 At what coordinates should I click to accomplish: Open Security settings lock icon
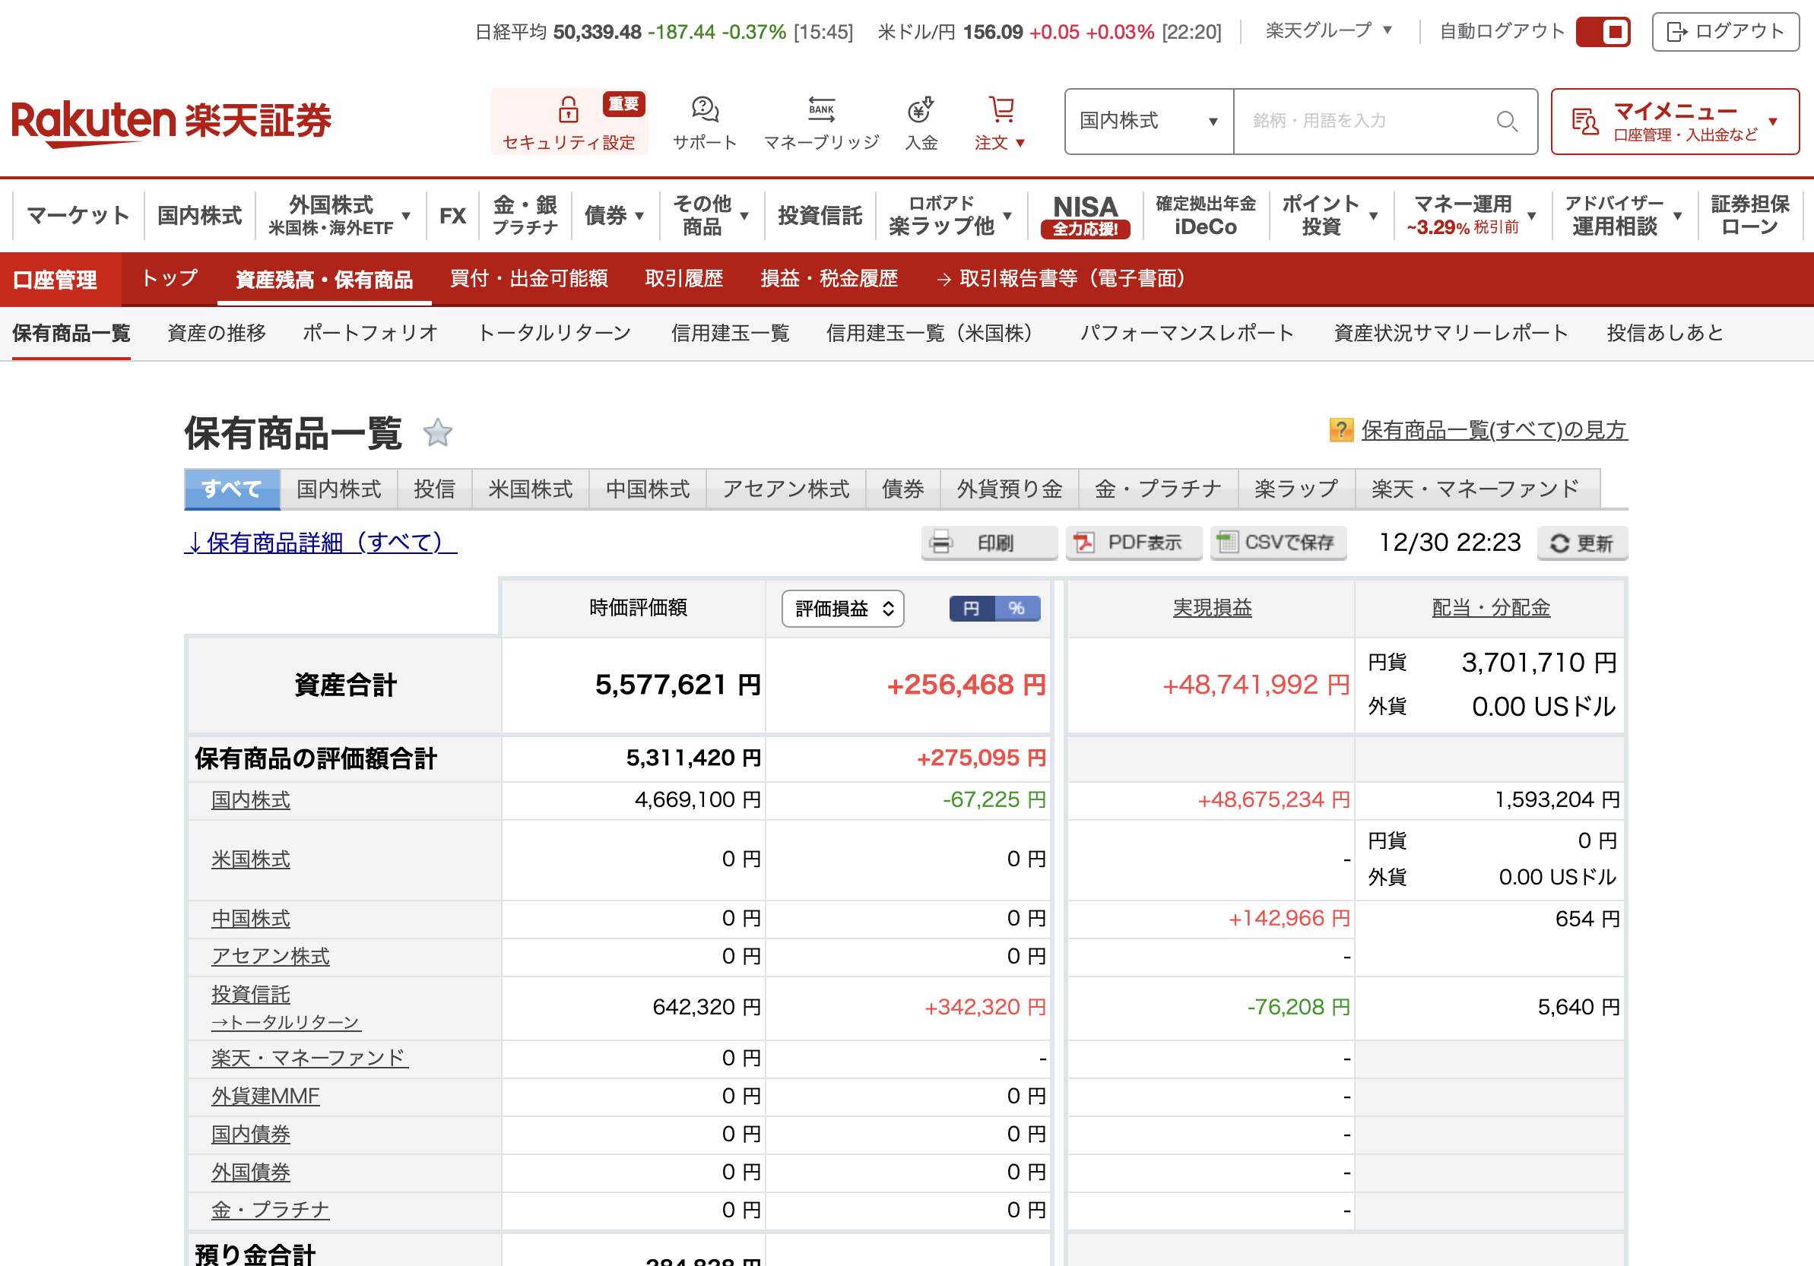568,109
